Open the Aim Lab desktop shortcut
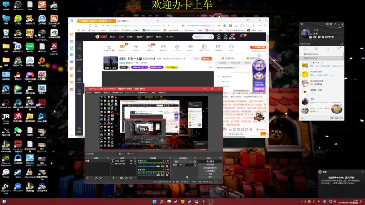The image size is (365, 205). (x=6, y=89)
